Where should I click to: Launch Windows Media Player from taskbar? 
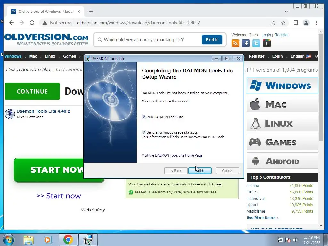[x=48, y=240]
